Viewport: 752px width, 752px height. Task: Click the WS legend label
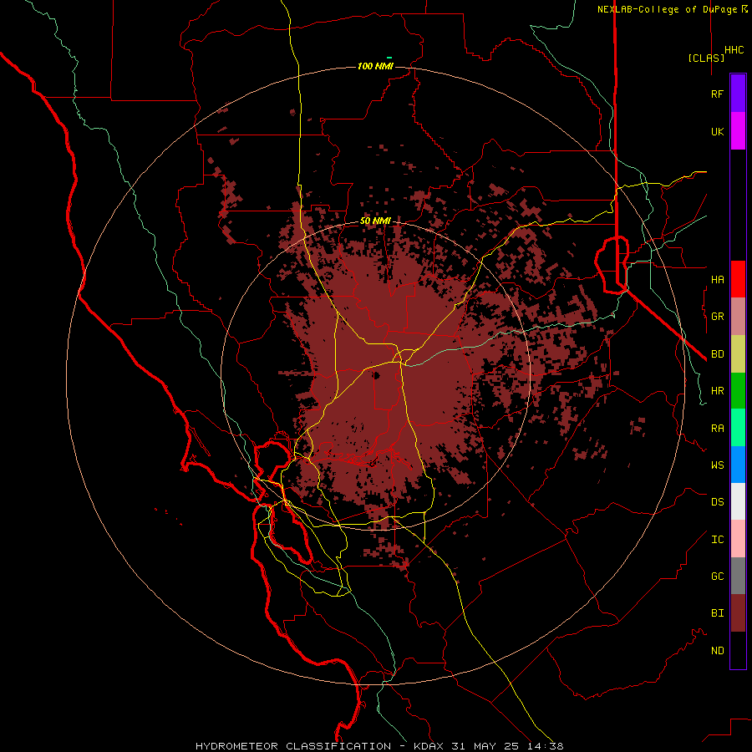(717, 465)
